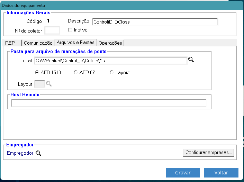Click the magnifier icon beside Local path
The width and height of the screenshot is (244, 182).
pyautogui.click(x=191, y=60)
